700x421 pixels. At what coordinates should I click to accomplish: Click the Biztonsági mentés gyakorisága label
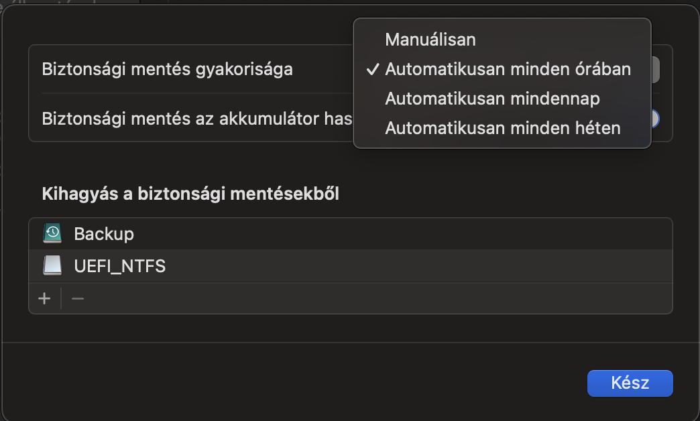click(x=168, y=69)
